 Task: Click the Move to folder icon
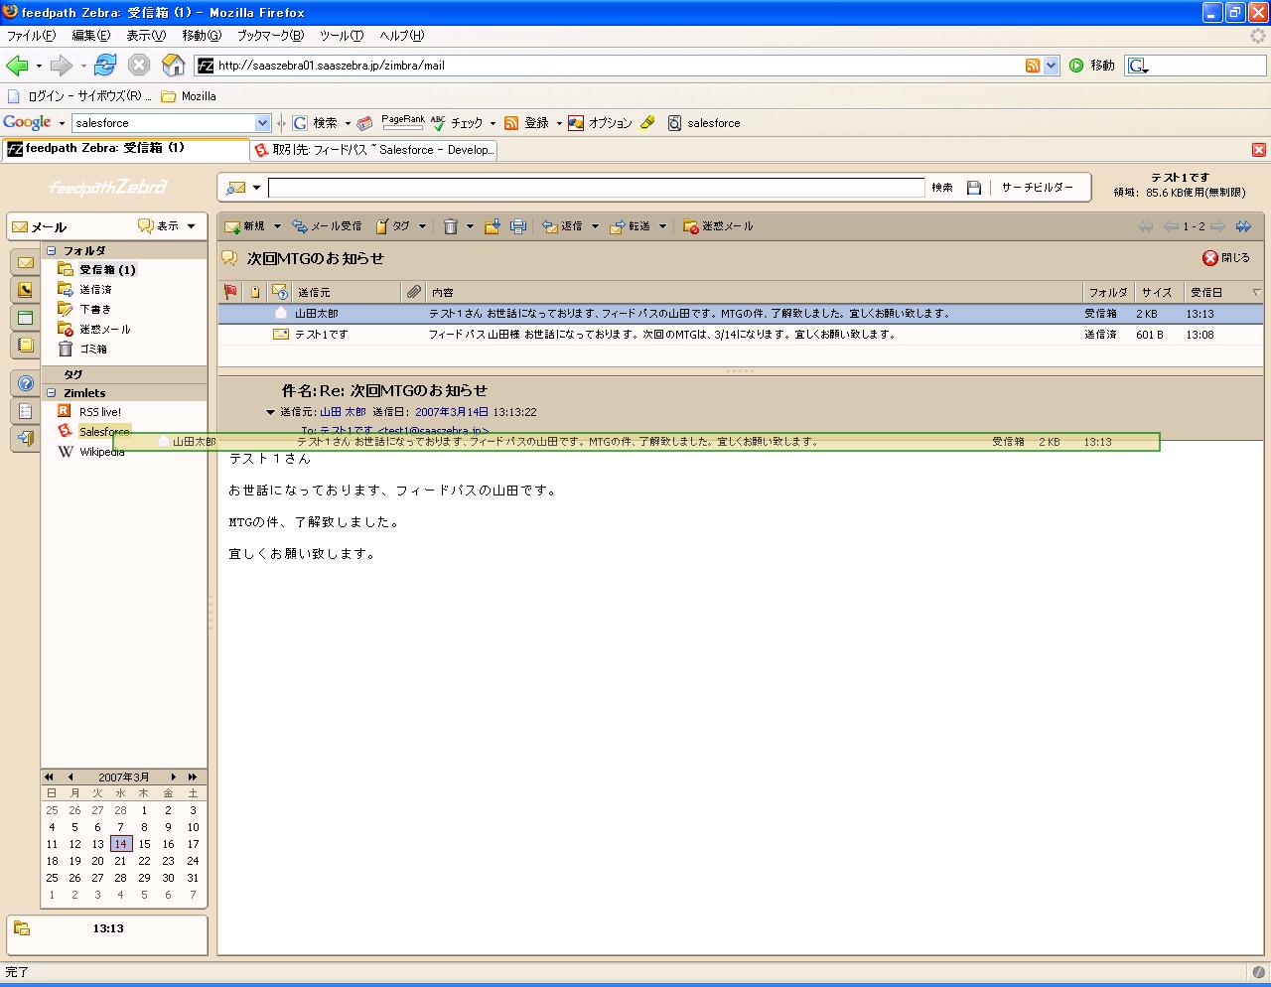point(492,226)
